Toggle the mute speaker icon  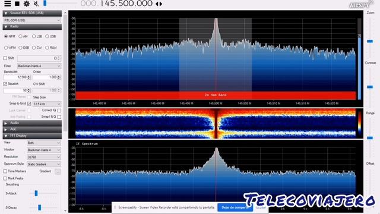[x=36, y=4]
